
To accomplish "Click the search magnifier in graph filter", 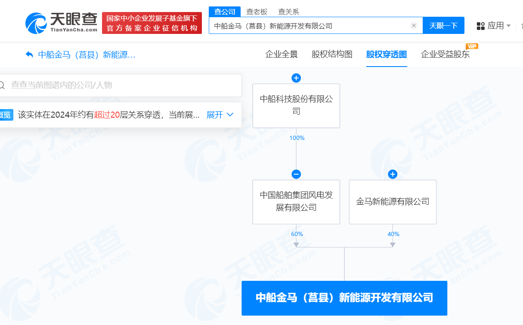I will 2,85.
